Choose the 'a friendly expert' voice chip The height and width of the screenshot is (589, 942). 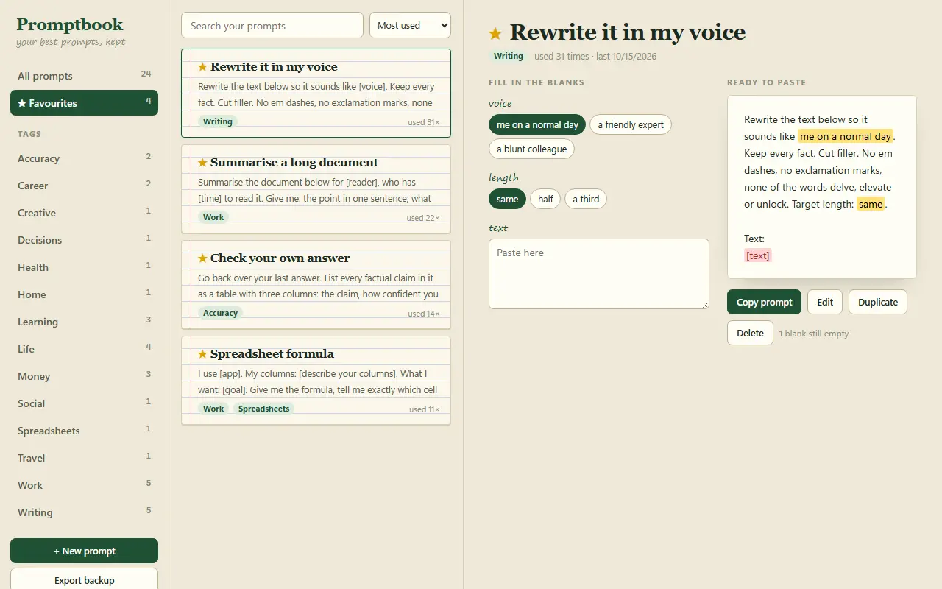(x=631, y=124)
